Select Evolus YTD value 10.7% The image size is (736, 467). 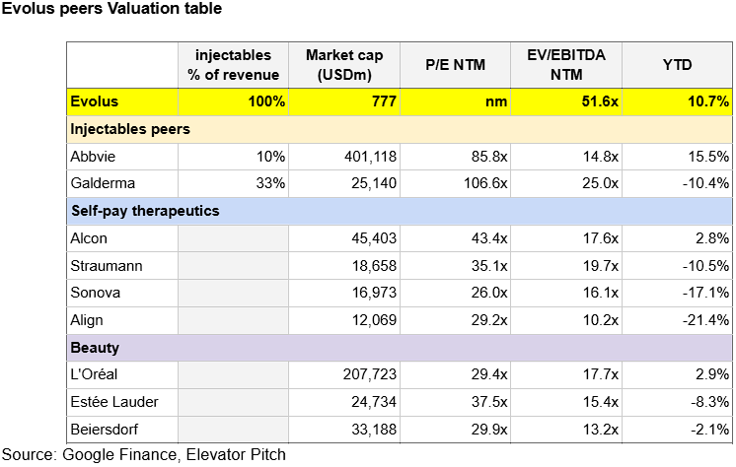pos(708,101)
